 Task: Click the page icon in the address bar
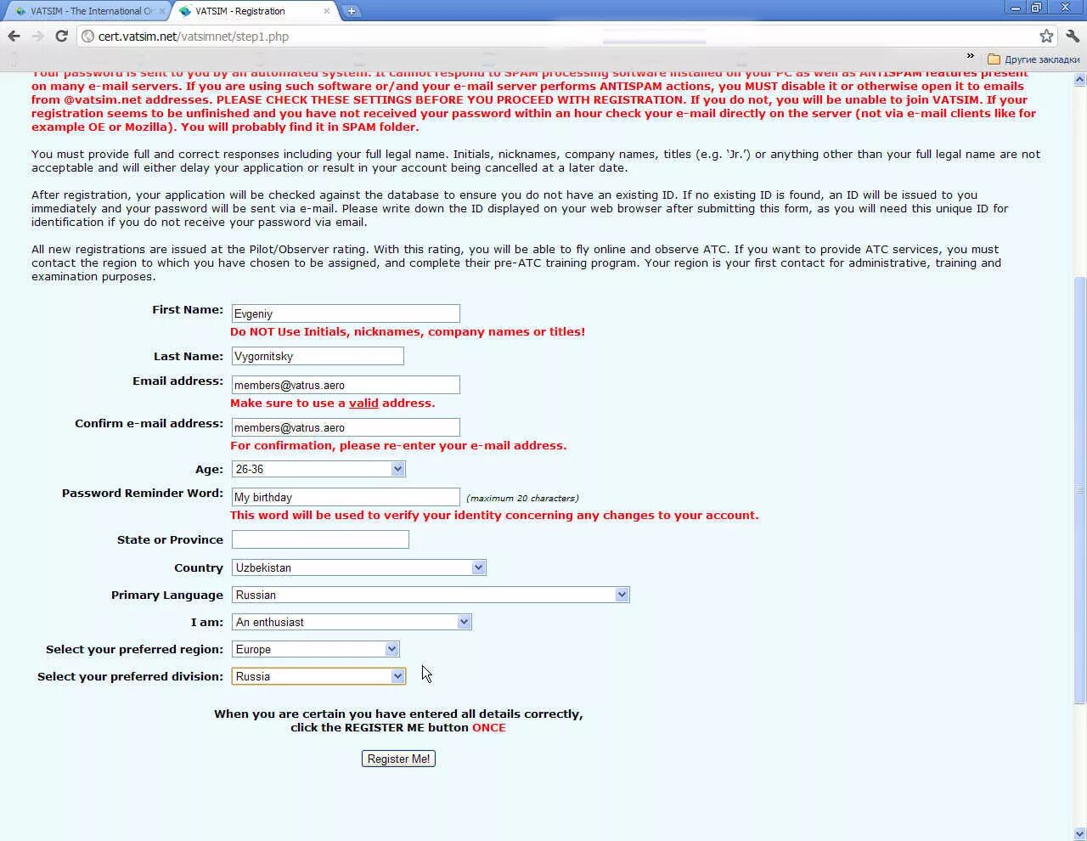(87, 37)
